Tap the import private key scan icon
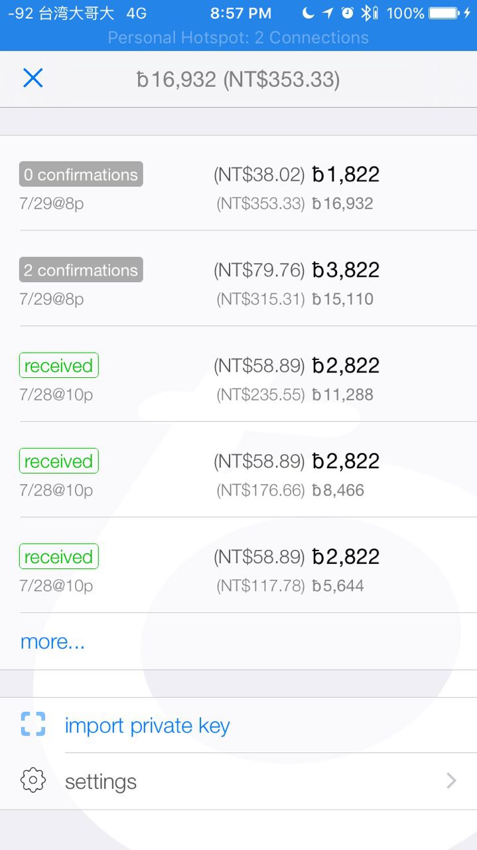Screen dimensions: 477x850 pyautogui.click(x=33, y=724)
